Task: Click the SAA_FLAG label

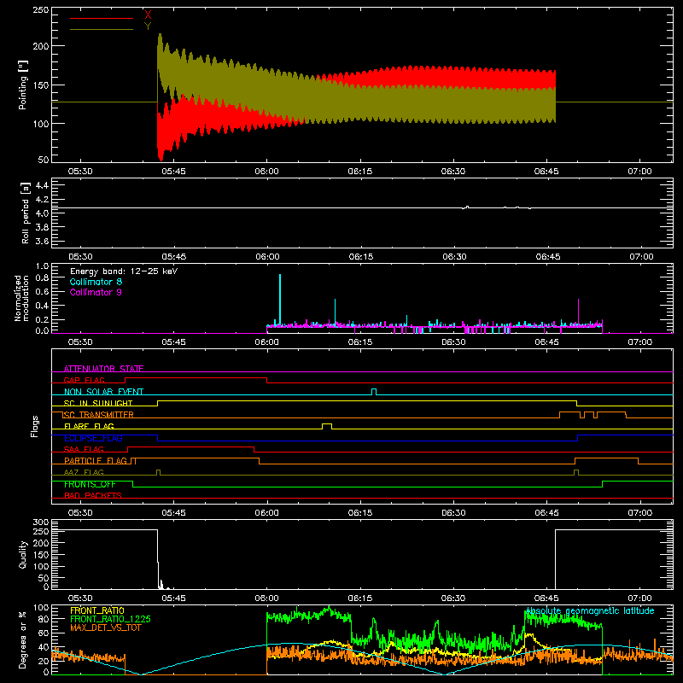Action: click(84, 449)
